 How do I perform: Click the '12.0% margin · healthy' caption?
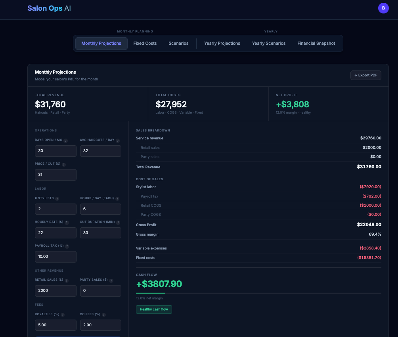tap(293, 112)
